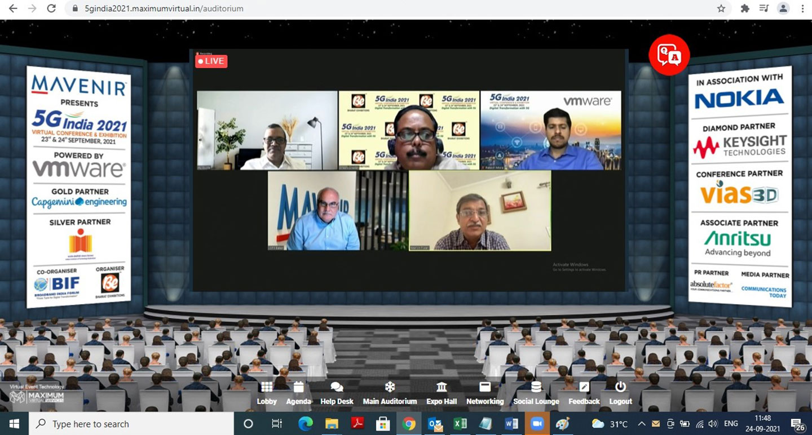Select the VMware background speaker video
Image resolution: width=812 pixels, height=435 pixels.
[x=550, y=130]
